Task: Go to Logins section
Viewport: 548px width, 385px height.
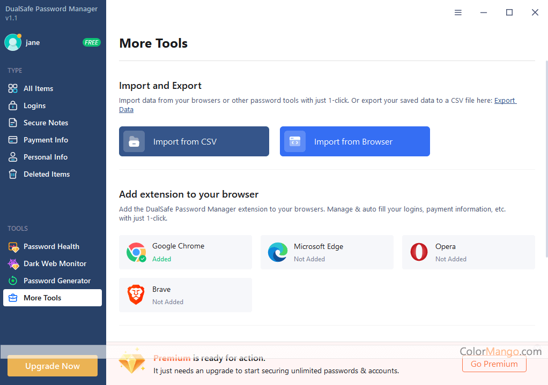Action: [34, 105]
